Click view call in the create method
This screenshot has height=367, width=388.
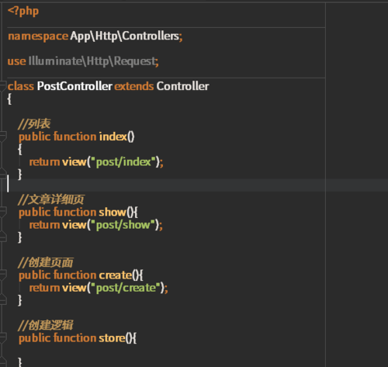[74, 288]
